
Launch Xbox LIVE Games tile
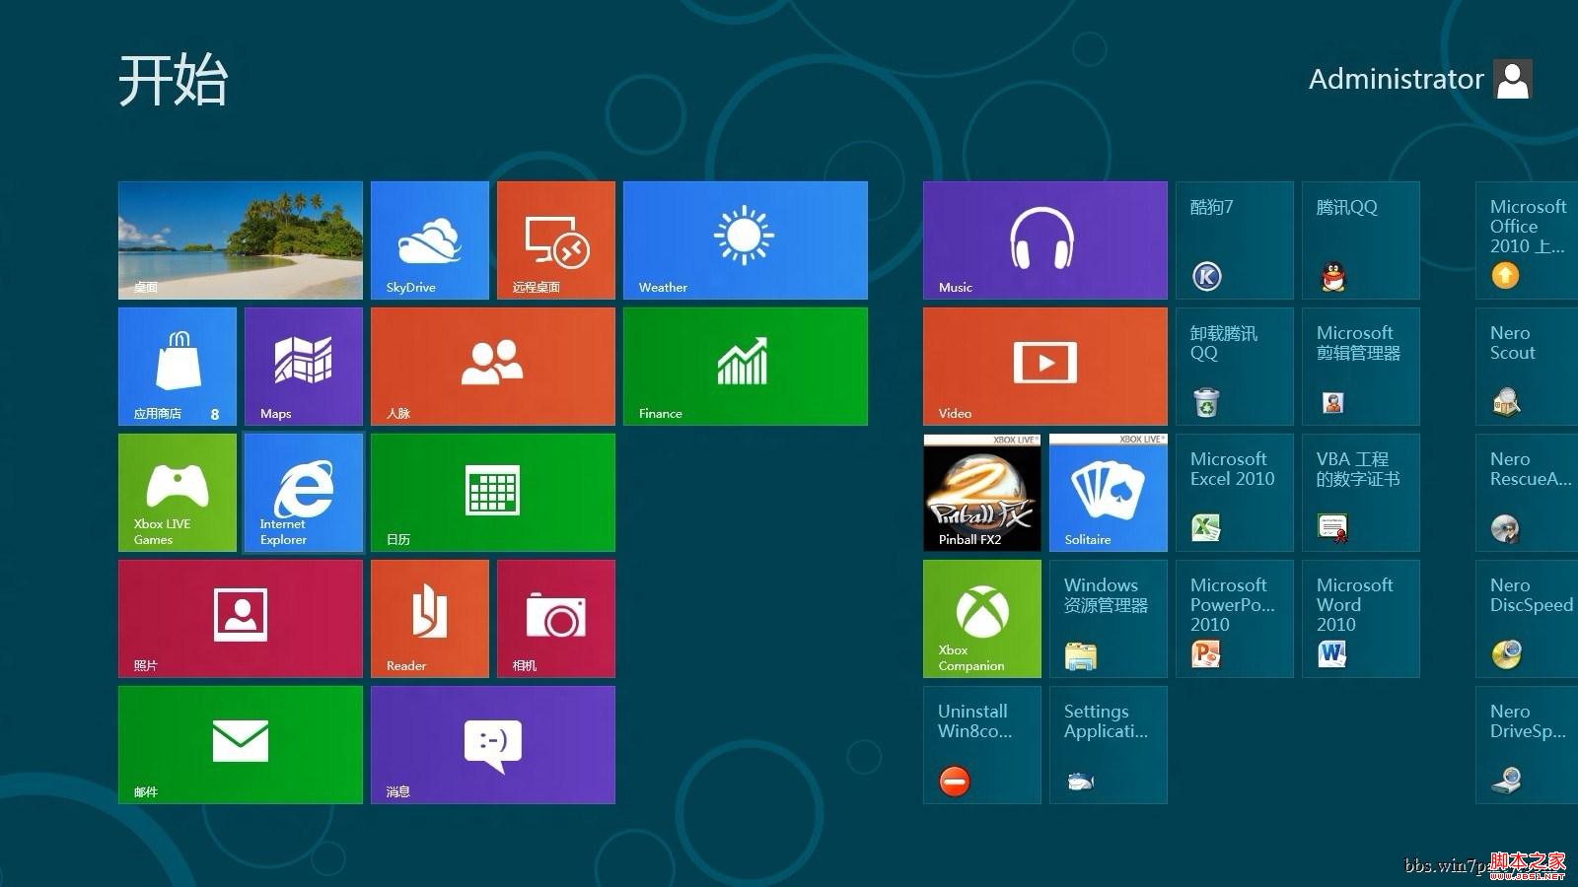[x=178, y=493]
